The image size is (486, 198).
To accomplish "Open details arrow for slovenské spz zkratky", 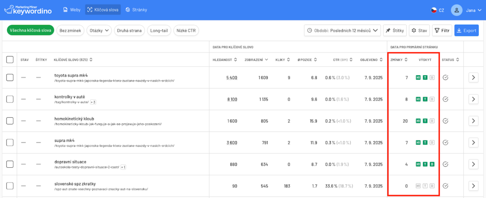I will point(474,186).
